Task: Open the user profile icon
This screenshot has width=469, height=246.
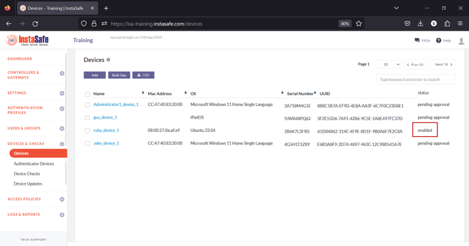Action: 461,41
